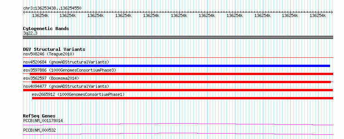Click the RefSeq Genes track title

click(x=39, y=116)
